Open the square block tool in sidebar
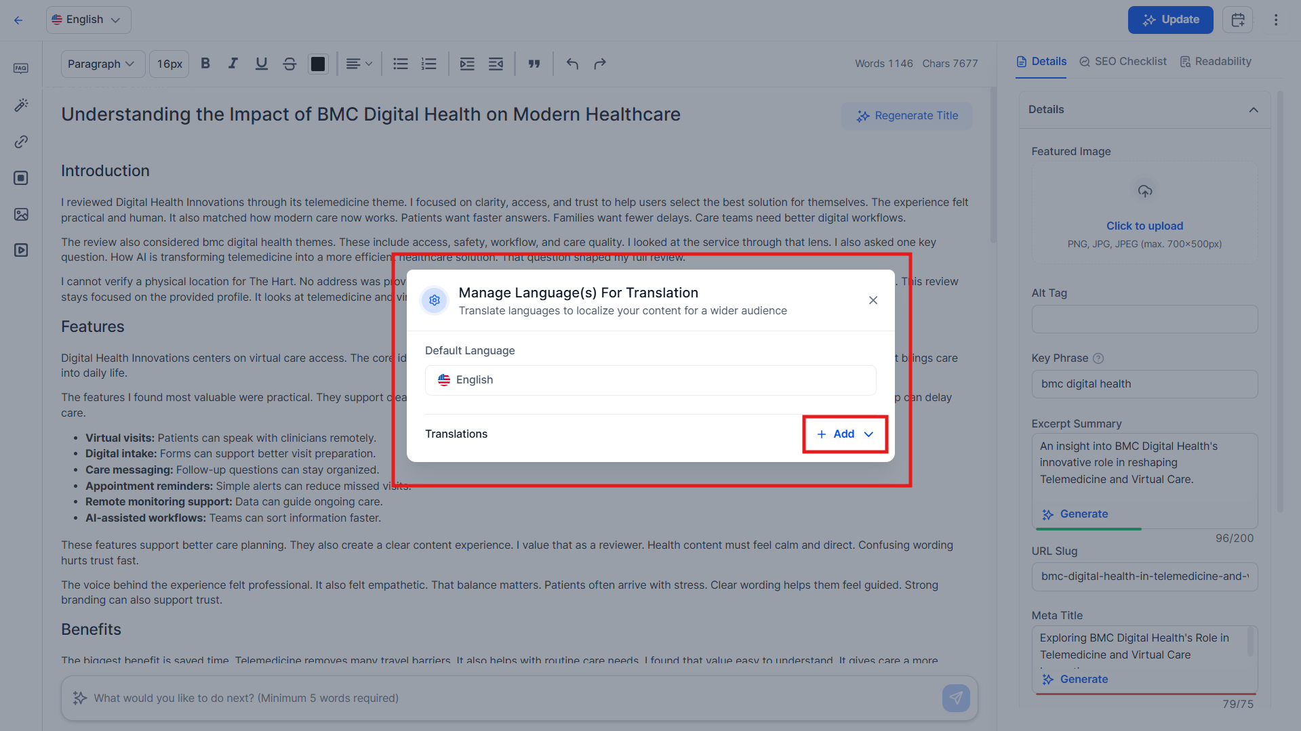 coord(21,177)
